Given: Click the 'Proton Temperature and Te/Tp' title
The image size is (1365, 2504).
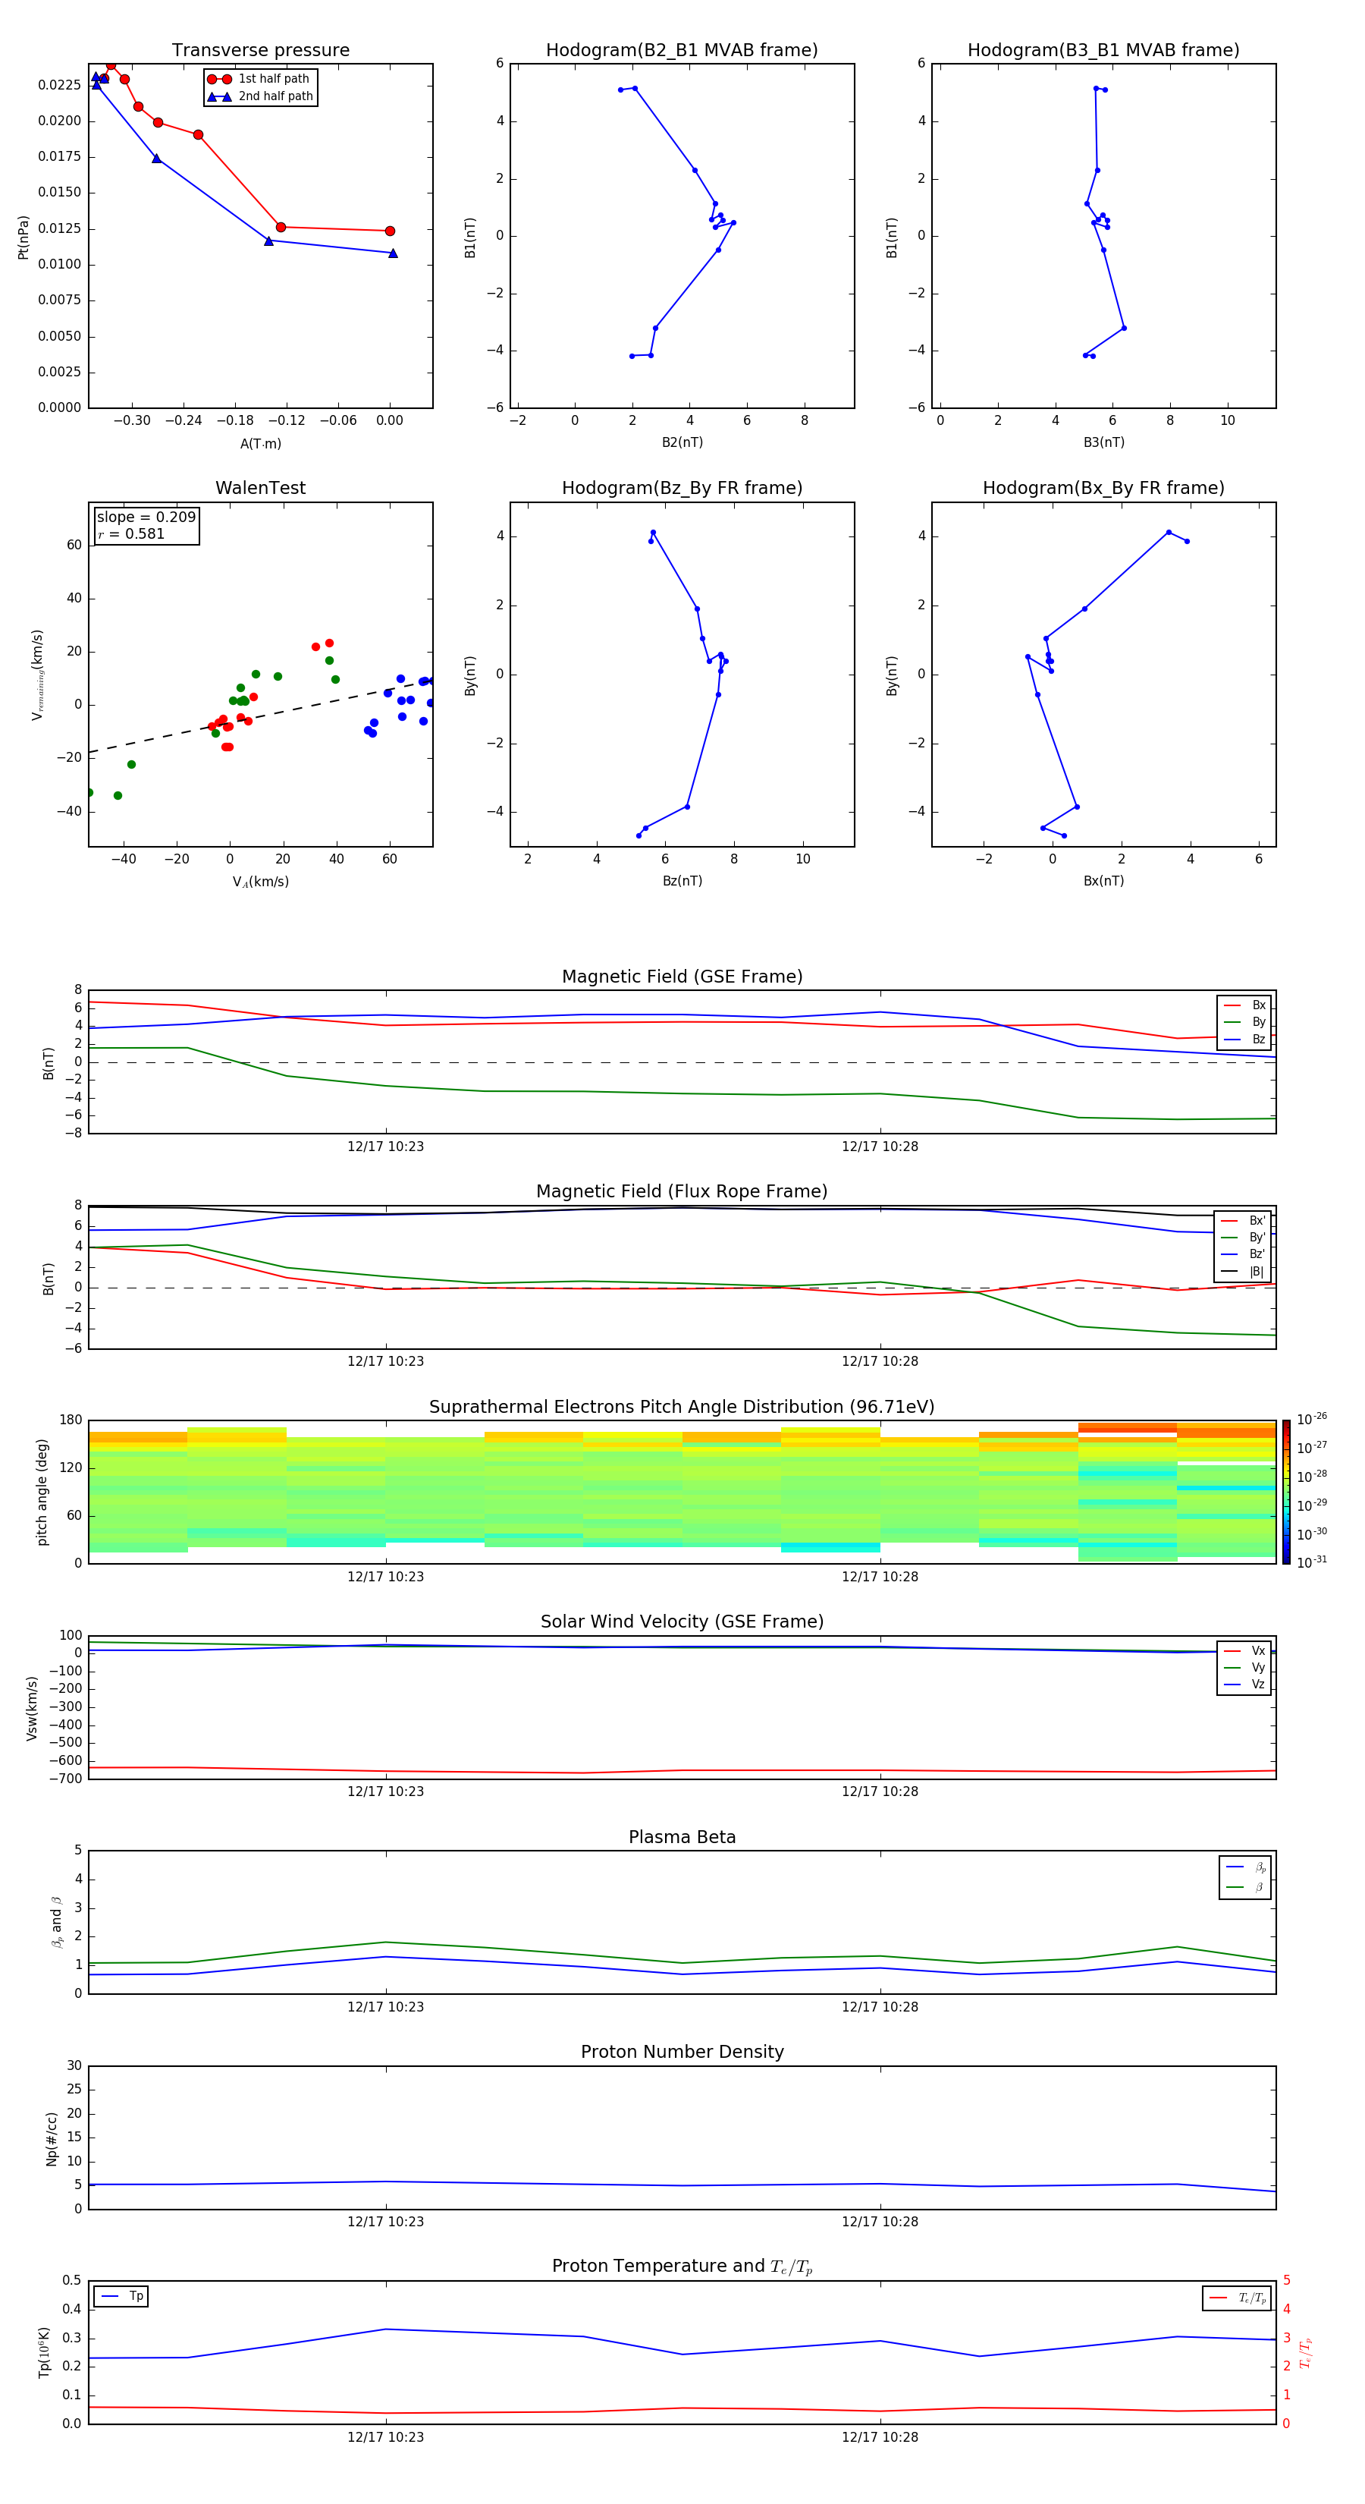Looking at the screenshot, I should pos(682,2266).
